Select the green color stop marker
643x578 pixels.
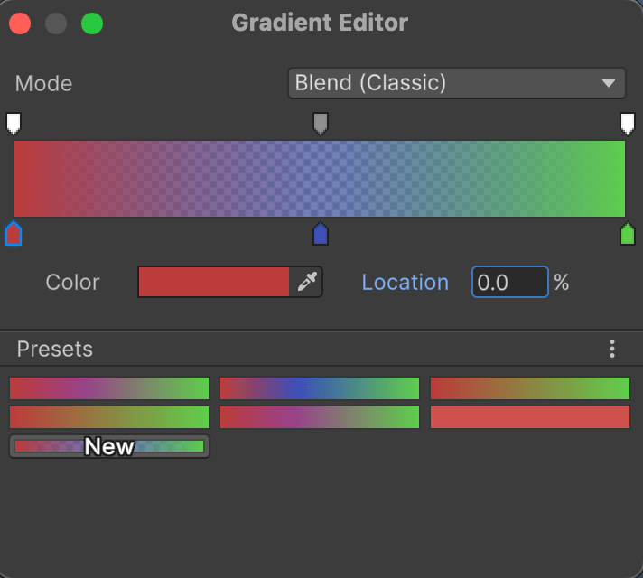(x=628, y=235)
